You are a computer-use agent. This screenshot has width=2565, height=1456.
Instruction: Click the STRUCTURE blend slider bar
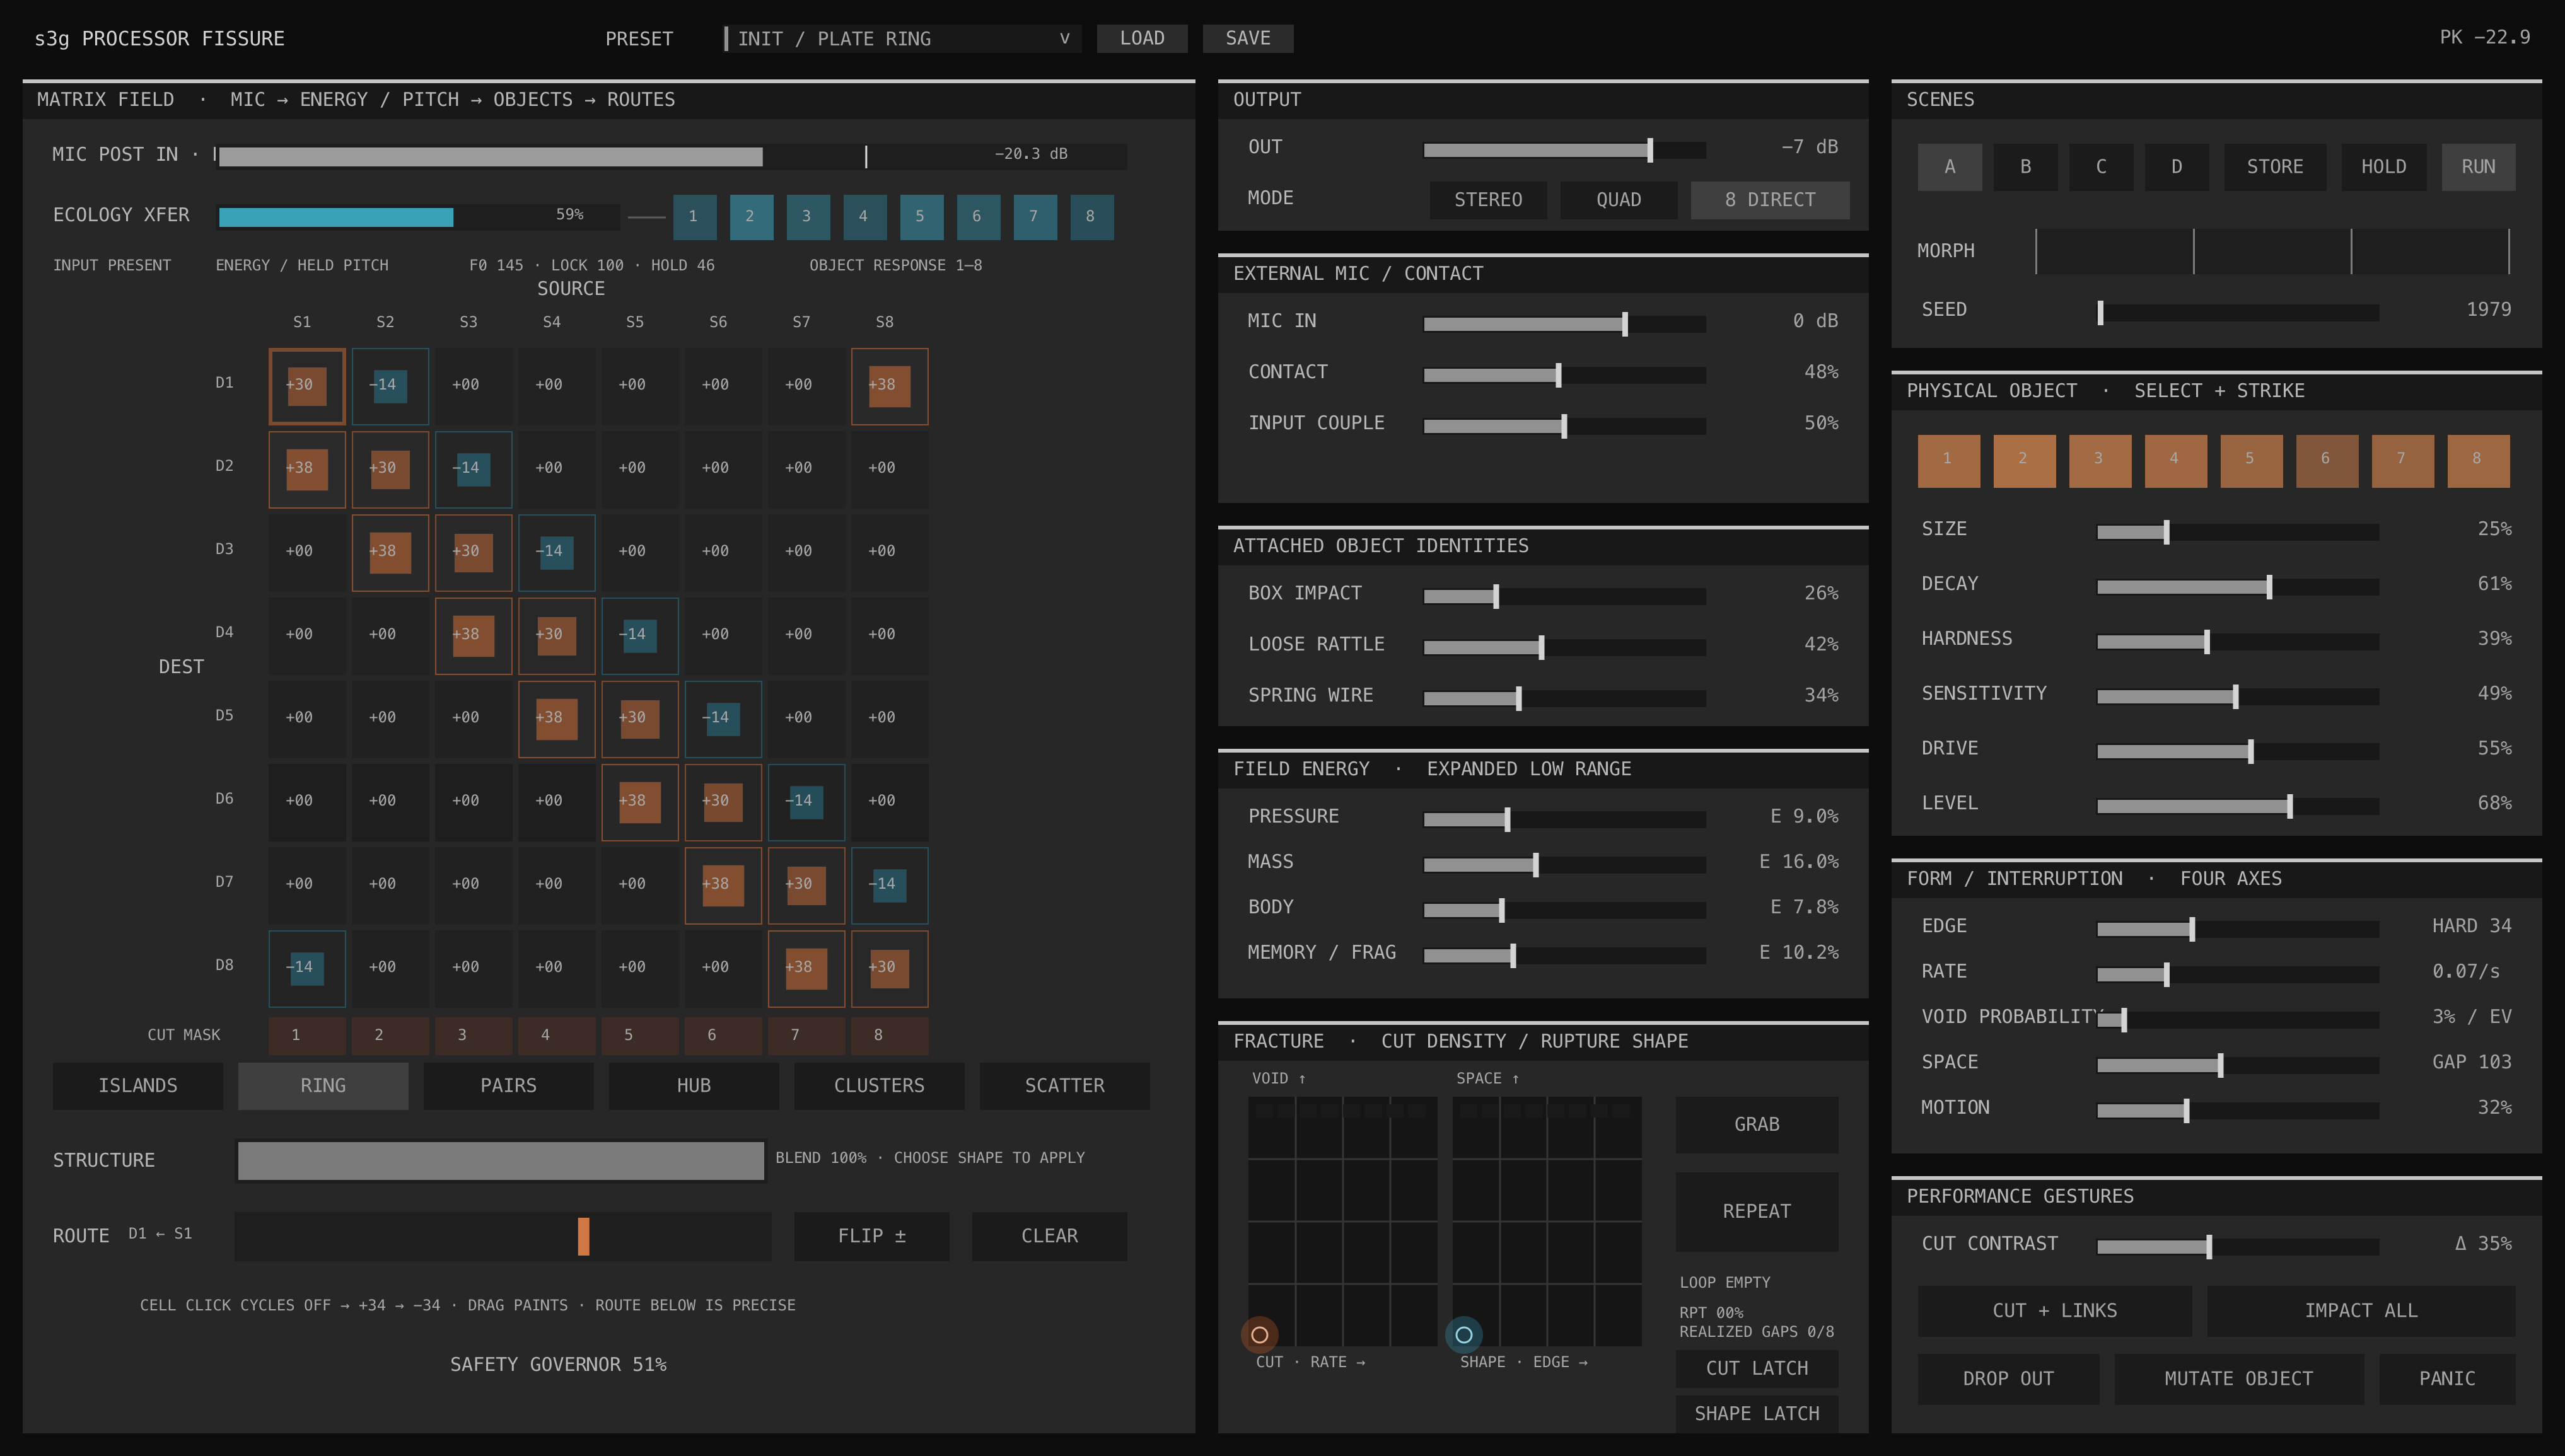pyautogui.click(x=501, y=1161)
